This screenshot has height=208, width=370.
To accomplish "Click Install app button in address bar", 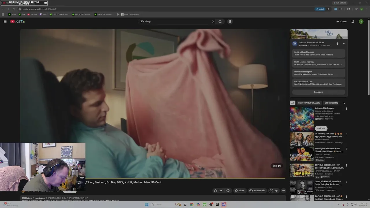I will tap(320, 9).
